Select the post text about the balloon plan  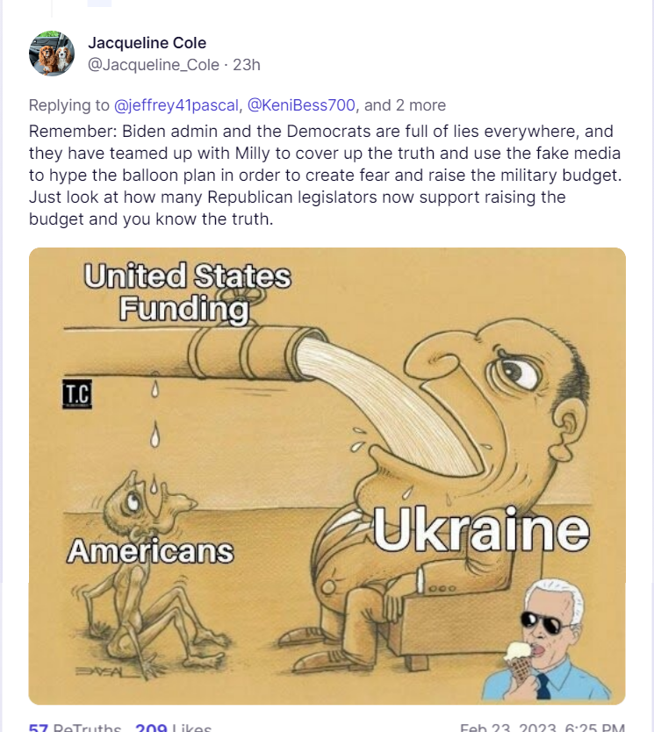tap(325, 175)
